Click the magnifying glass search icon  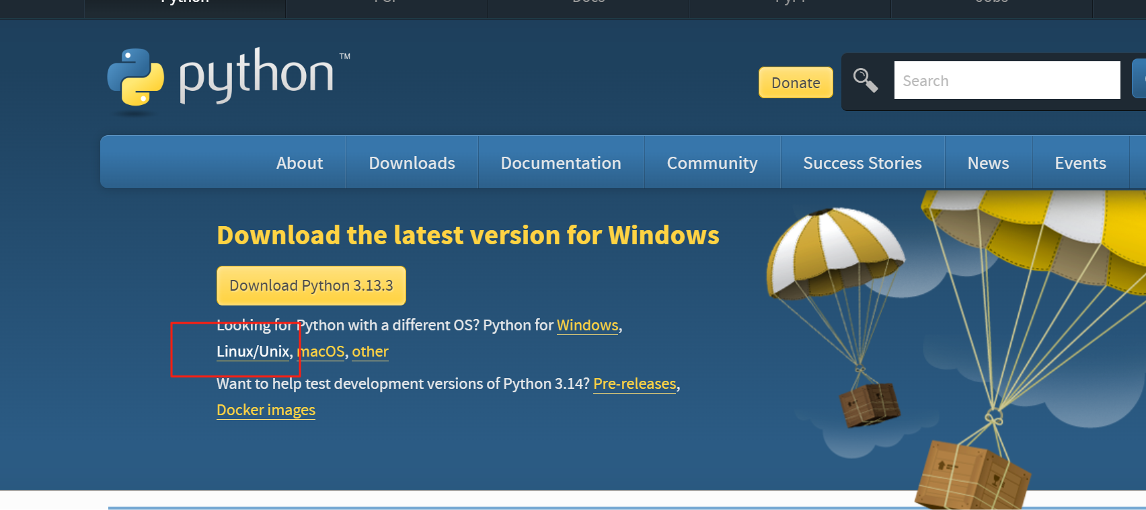tap(866, 81)
